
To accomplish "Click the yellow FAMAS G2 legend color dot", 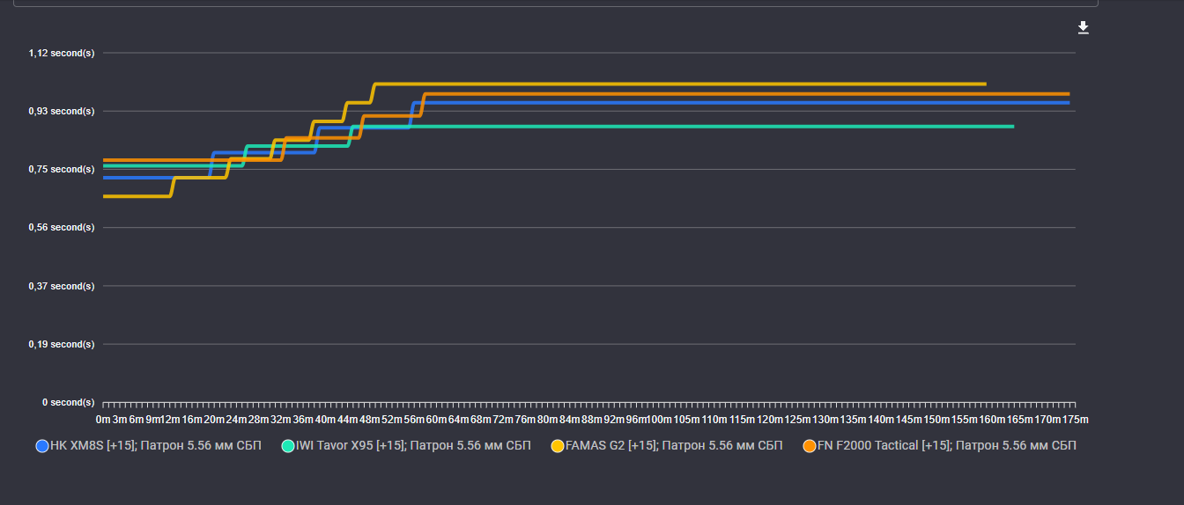I will coord(557,446).
